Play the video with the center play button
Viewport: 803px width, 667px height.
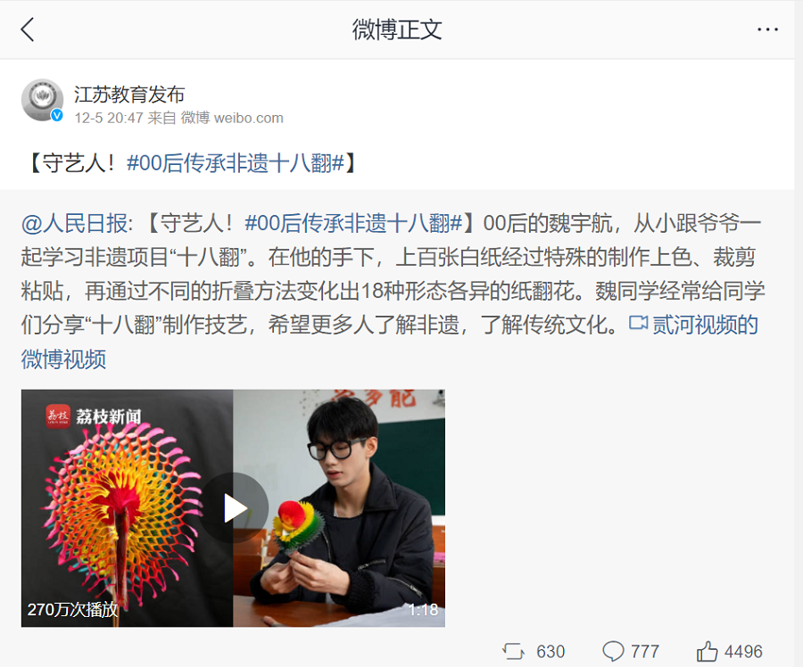click(x=234, y=507)
